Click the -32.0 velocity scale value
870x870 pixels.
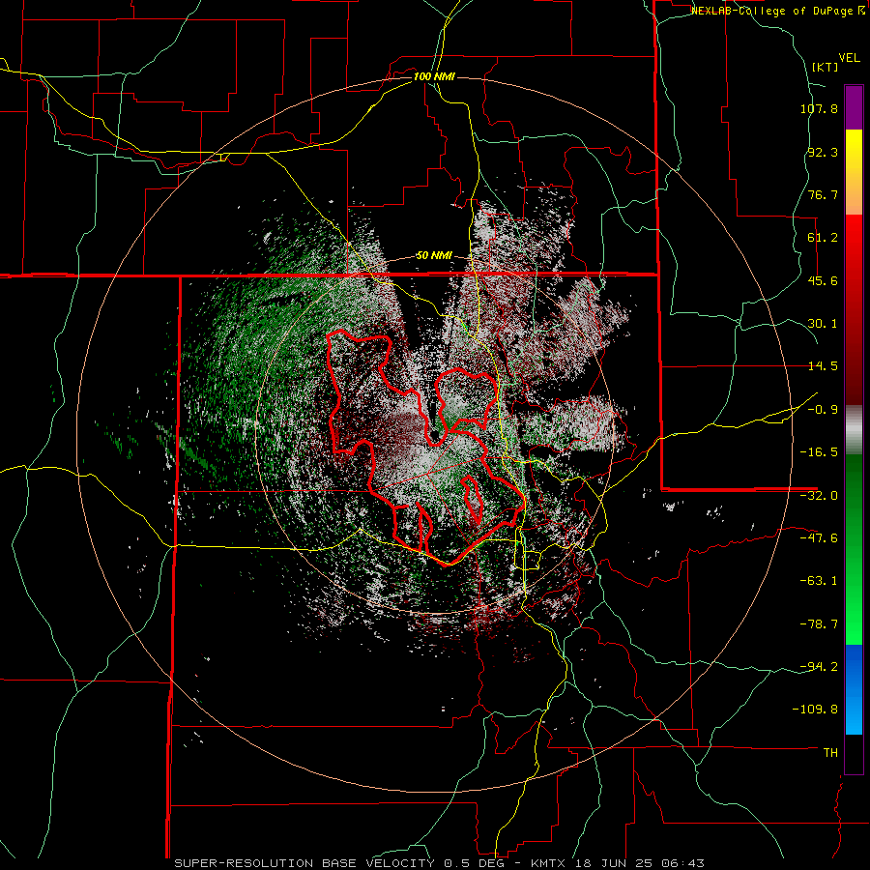pos(819,496)
